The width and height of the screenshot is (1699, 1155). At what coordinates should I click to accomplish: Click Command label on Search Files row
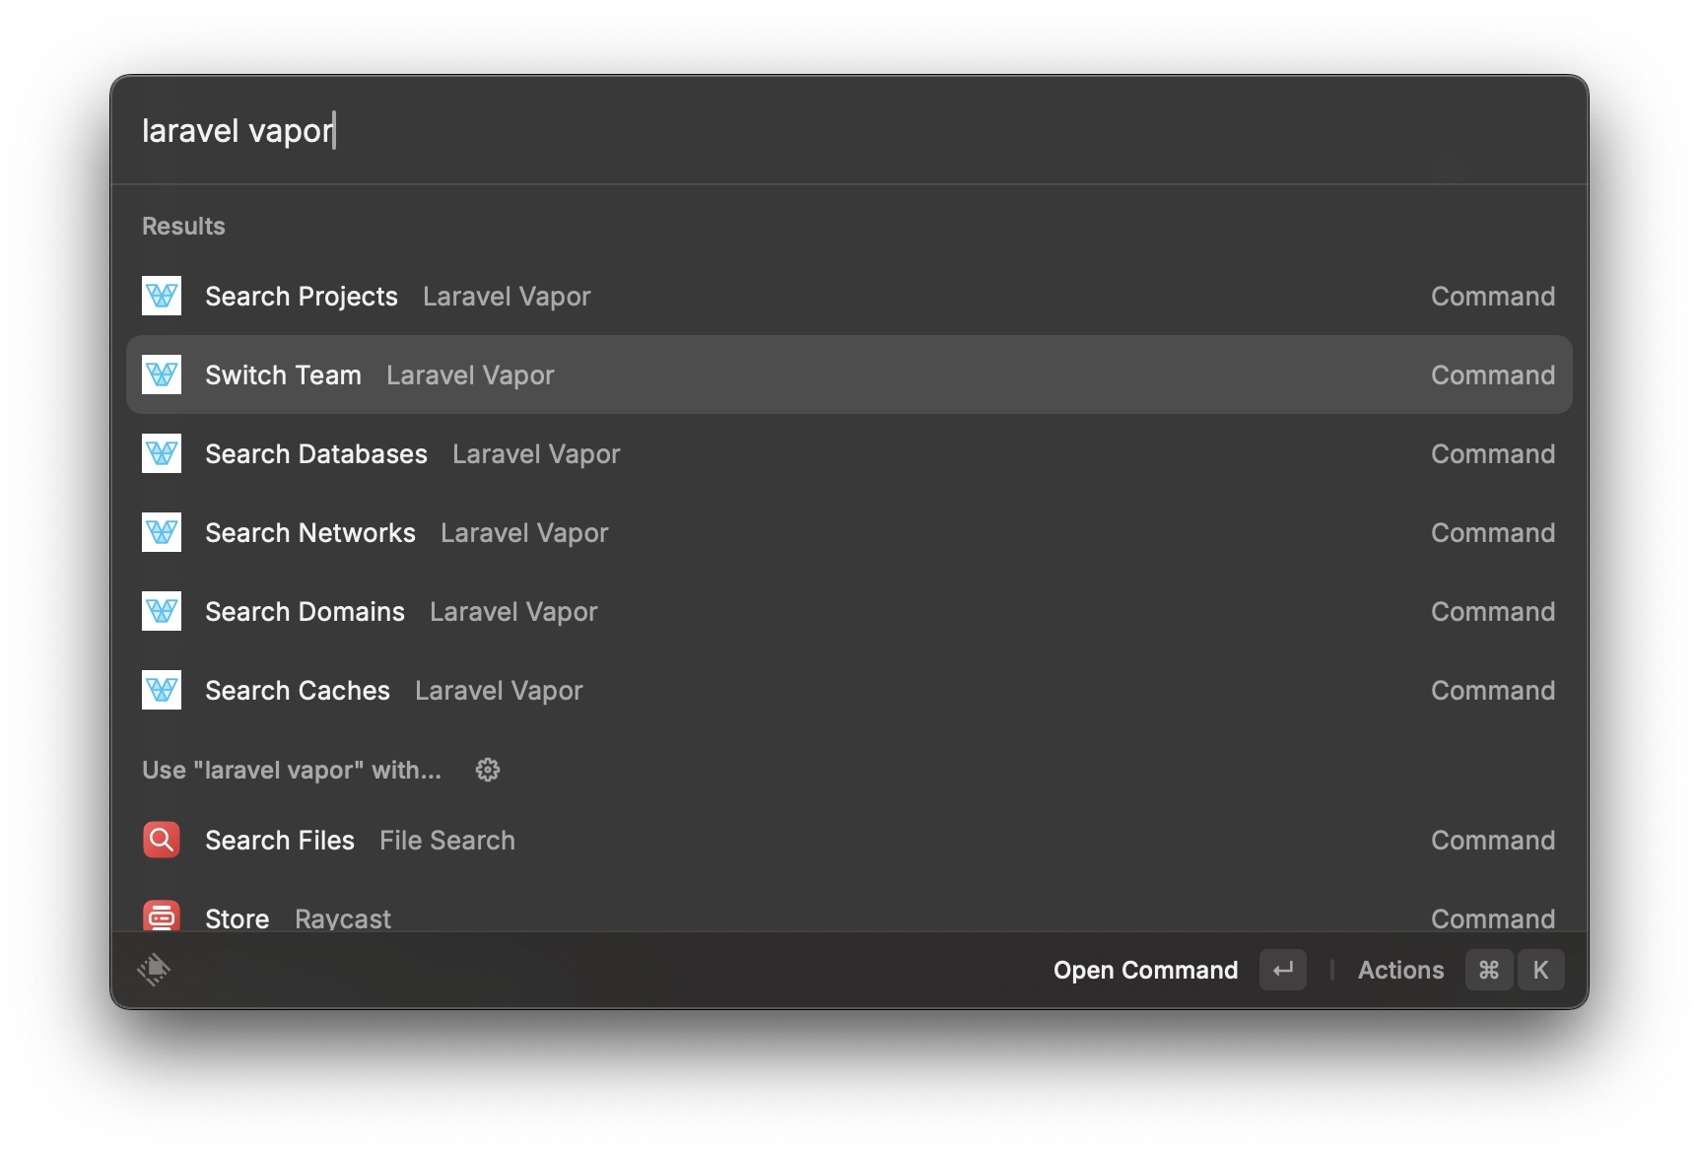[x=1493, y=840]
